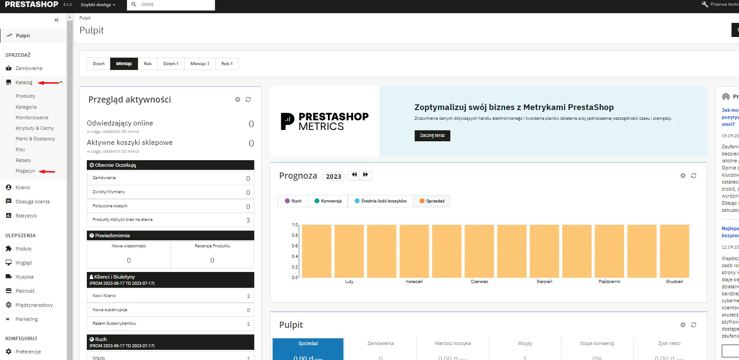
Task: Click the Prognoza settings gear icon
Action: click(683, 176)
